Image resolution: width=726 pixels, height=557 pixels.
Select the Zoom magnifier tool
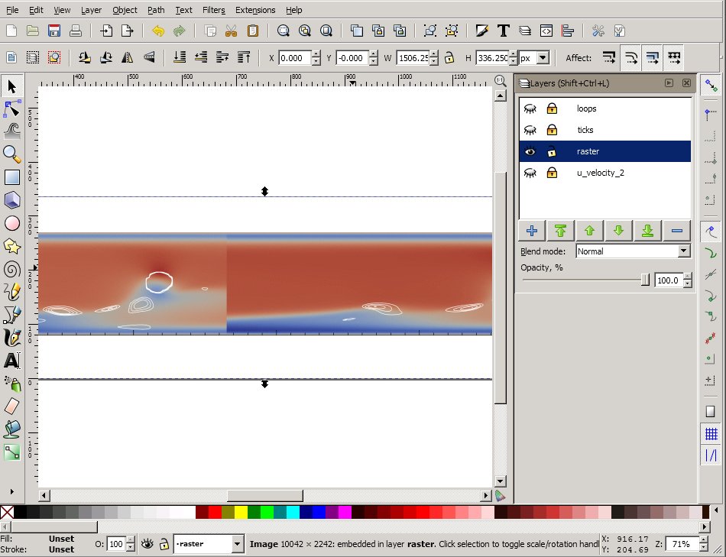[x=12, y=154]
